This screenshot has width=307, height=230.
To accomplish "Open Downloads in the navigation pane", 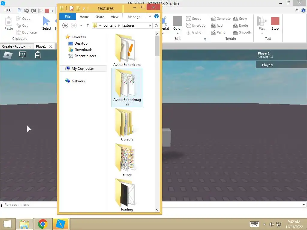I will [x=80, y=50].
